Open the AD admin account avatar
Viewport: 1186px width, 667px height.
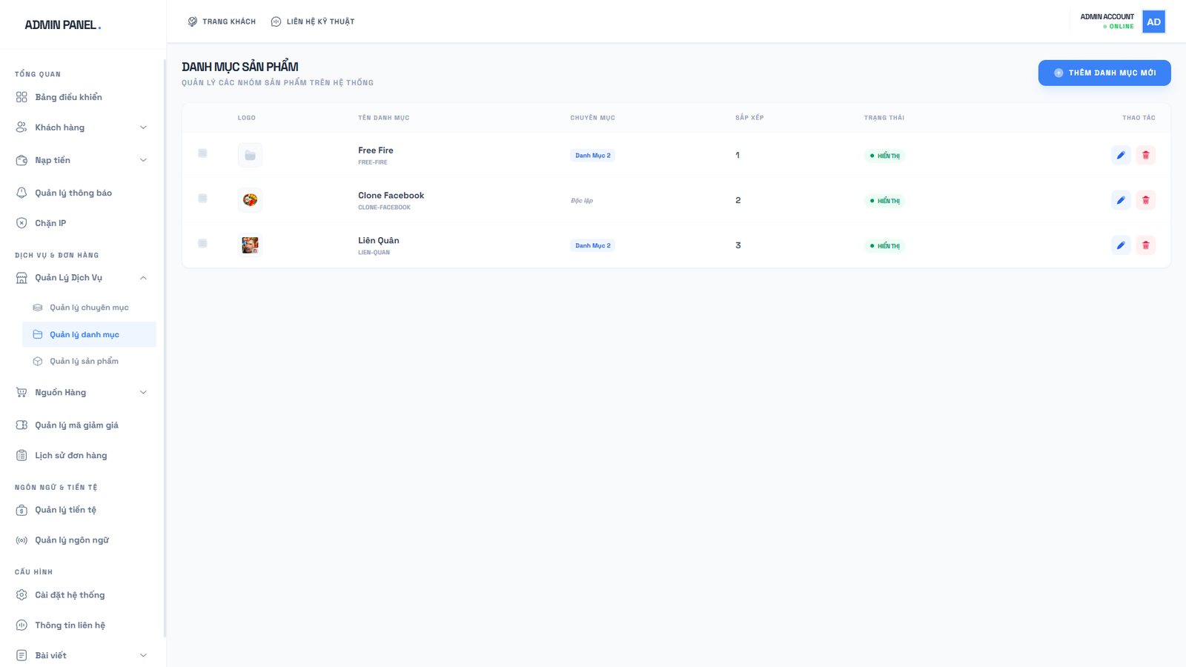[x=1153, y=21]
